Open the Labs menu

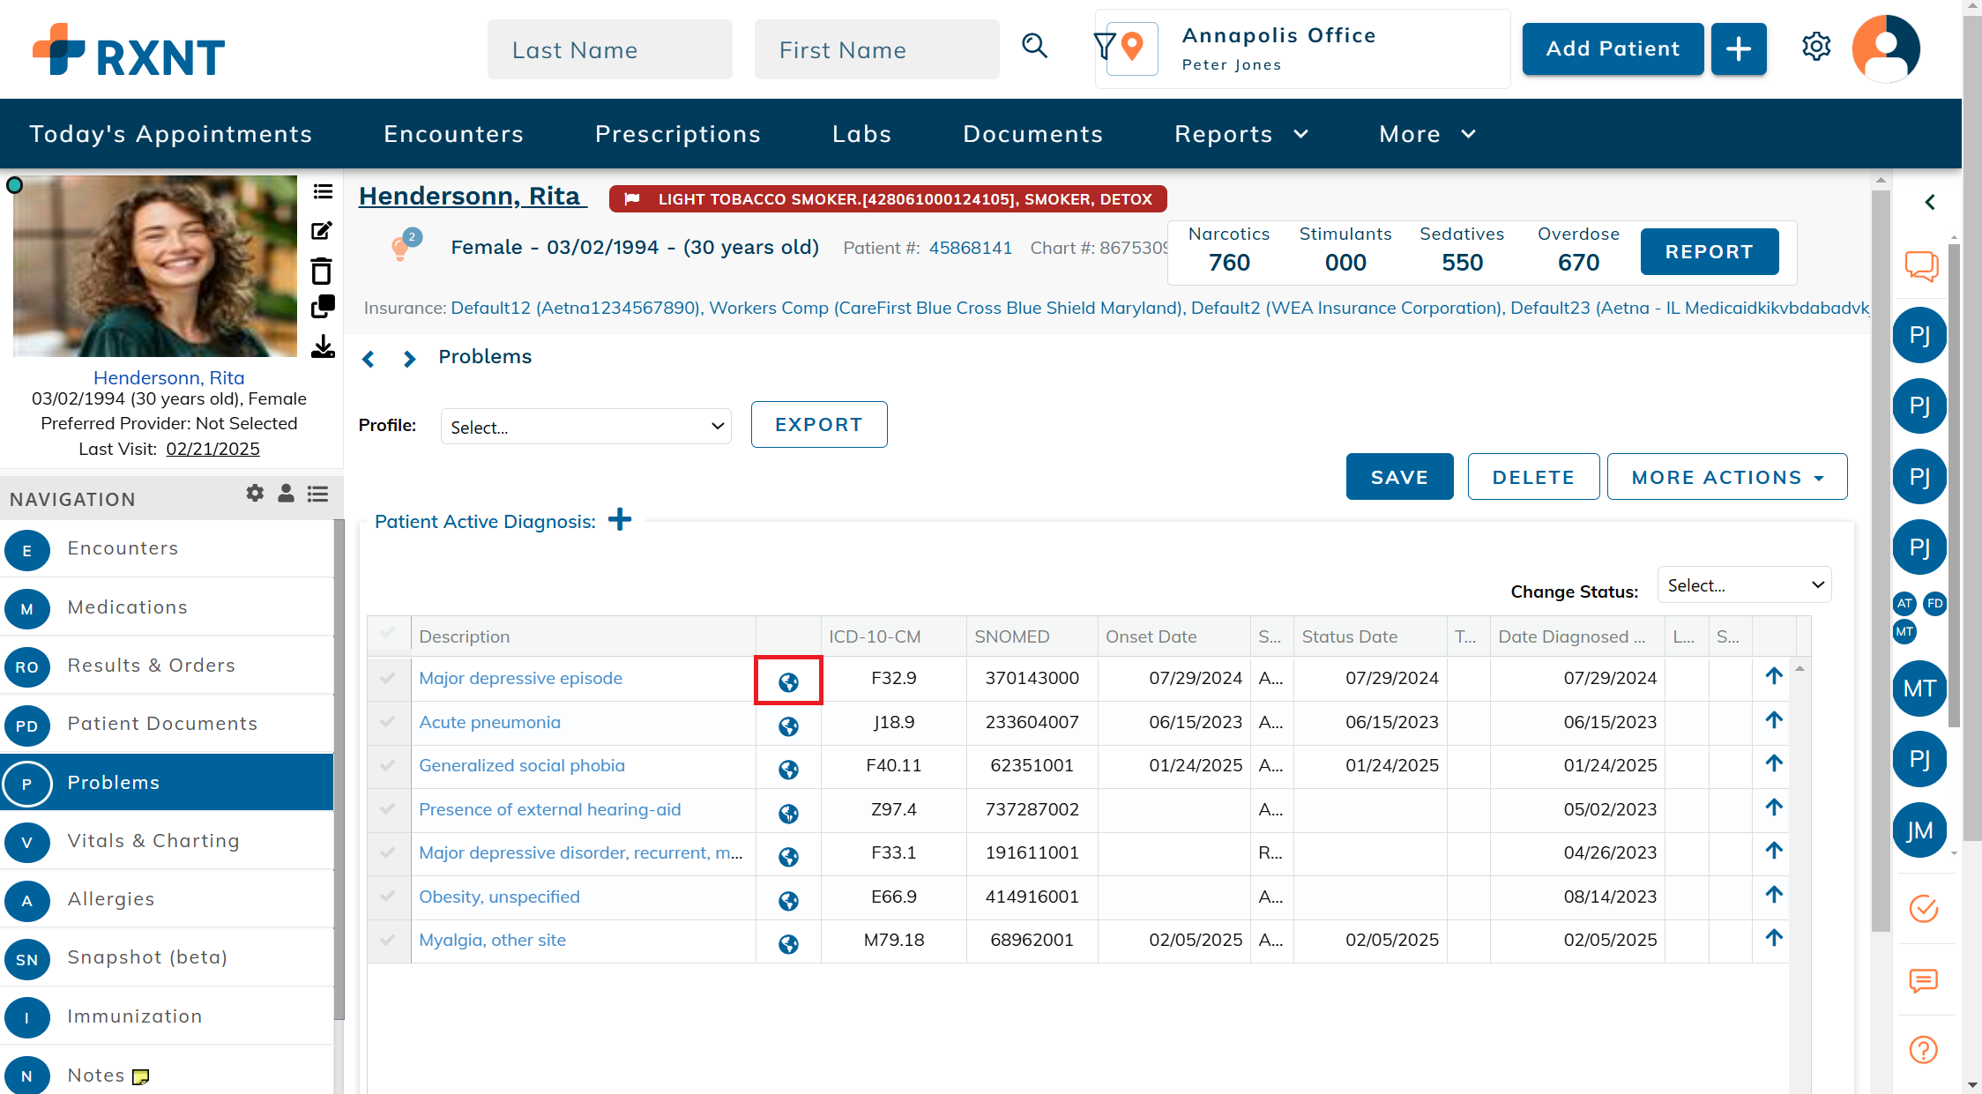pos(861,134)
